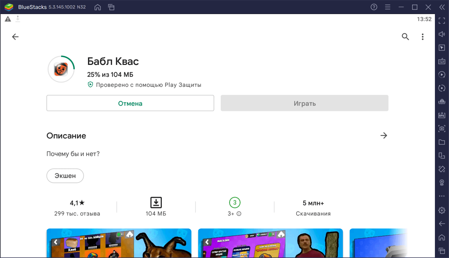Click the 3+ age rating info icon
Image resolution: width=449 pixels, height=258 pixels.
(x=239, y=214)
